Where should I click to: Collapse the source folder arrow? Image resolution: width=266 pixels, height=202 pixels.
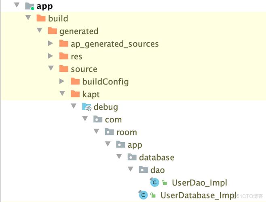pyautogui.click(x=51, y=68)
